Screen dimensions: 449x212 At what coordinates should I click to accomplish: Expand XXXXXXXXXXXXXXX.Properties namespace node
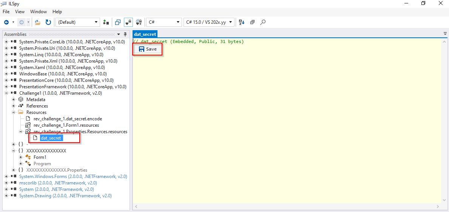click(14, 170)
